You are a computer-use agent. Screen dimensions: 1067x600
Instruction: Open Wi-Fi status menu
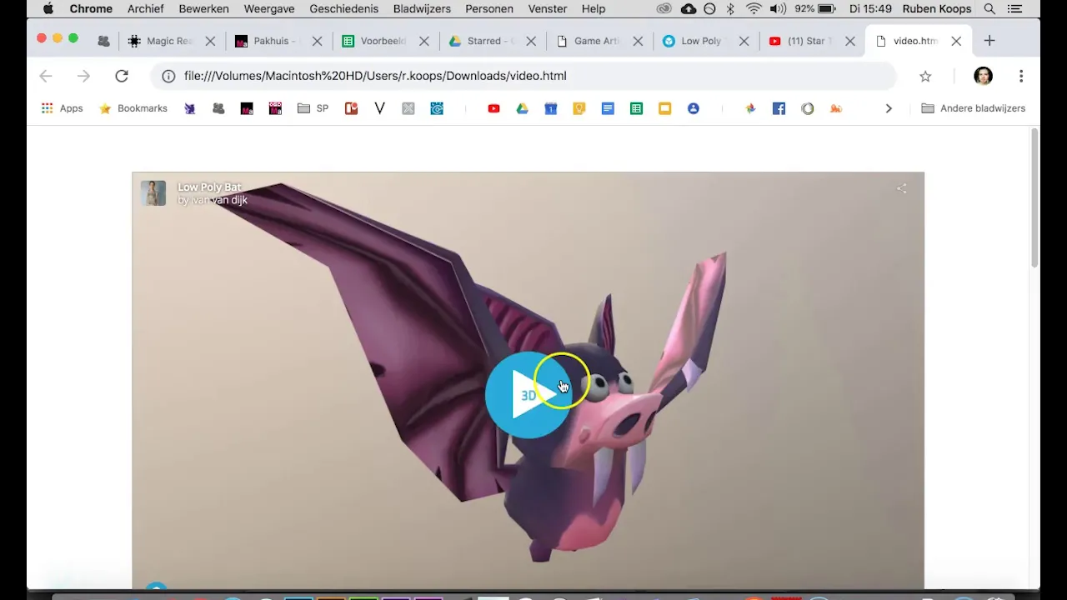coord(754,9)
